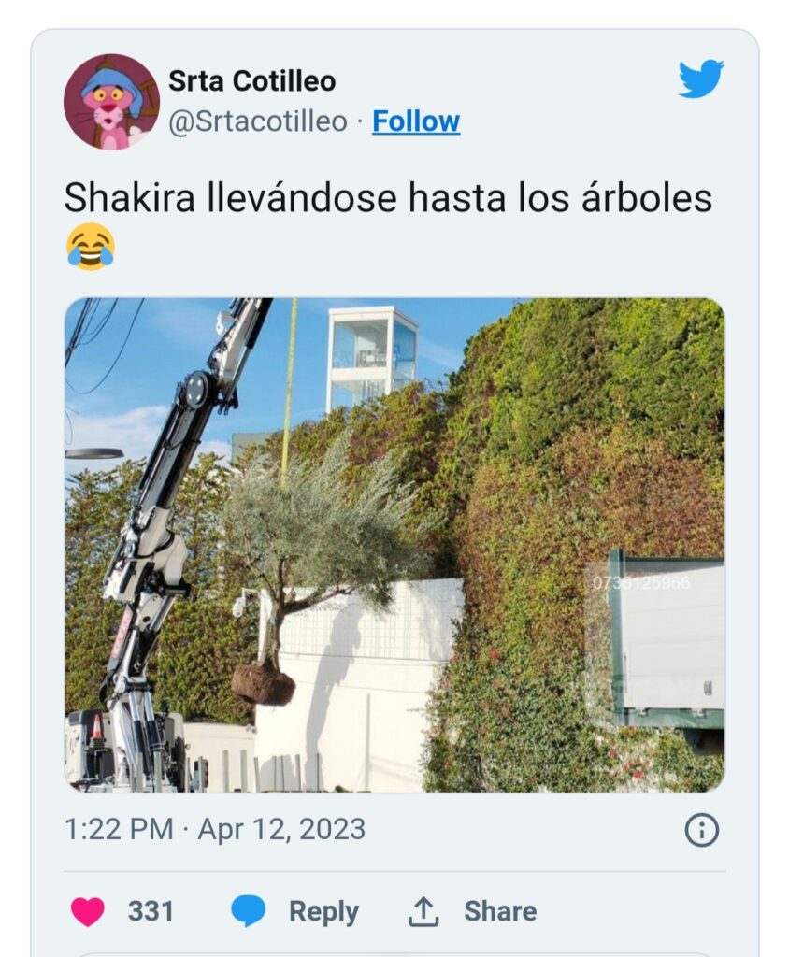The height and width of the screenshot is (957, 789).
Task: Open the Srta Cotilleo display name
Action: (x=251, y=81)
